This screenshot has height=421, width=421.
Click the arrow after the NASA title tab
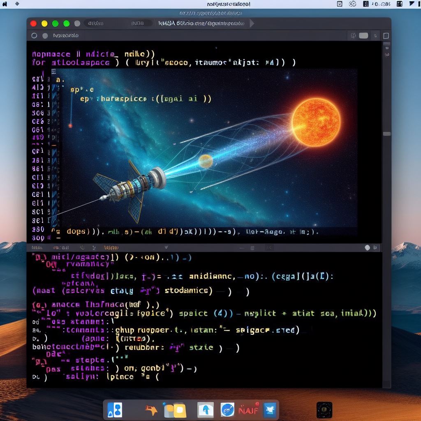click(252, 23)
